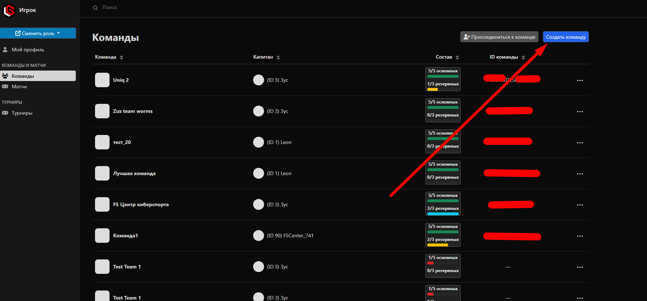Open the three-dots menu for Команда1 row
Image resolution: width=647 pixels, height=301 pixels.
point(580,236)
